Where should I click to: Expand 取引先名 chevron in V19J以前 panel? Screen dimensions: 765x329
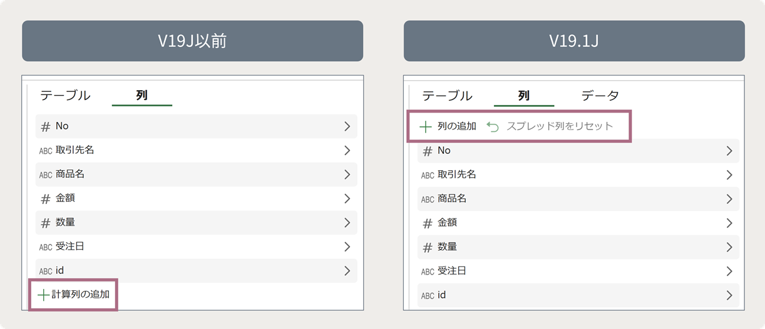click(347, 150)
